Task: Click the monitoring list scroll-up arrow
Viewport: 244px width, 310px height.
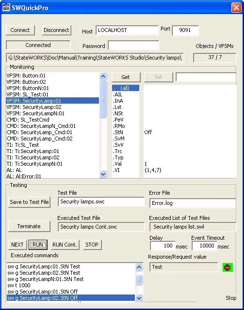Action: coord(103,77)
